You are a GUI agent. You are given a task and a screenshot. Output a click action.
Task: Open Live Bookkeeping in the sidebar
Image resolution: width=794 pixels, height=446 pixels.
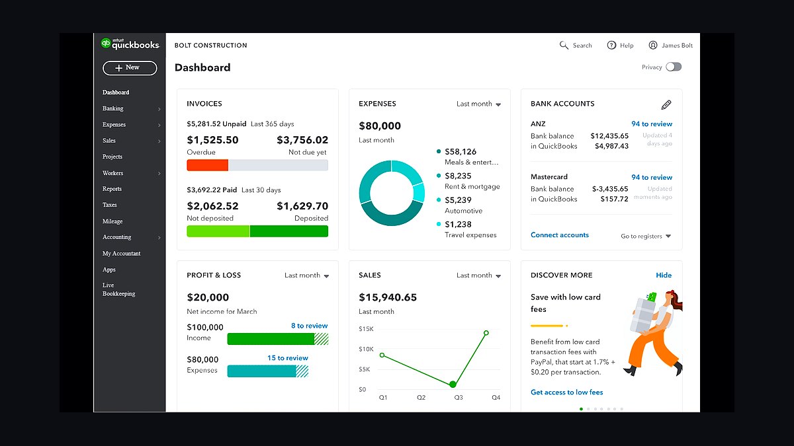click(x=119, y=289)
